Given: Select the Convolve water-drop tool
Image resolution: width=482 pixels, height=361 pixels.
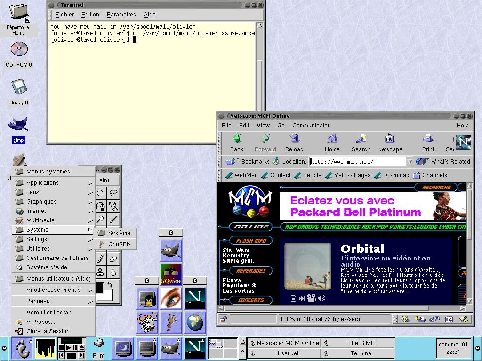Looking at the screenshot, I should click(113, 272).
